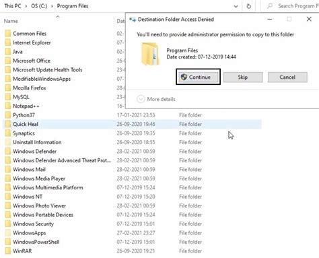This screenshot has width=319, height=258.
Task: Select Windows Multimedia Platform folder icon
Action: coord(8,187)
